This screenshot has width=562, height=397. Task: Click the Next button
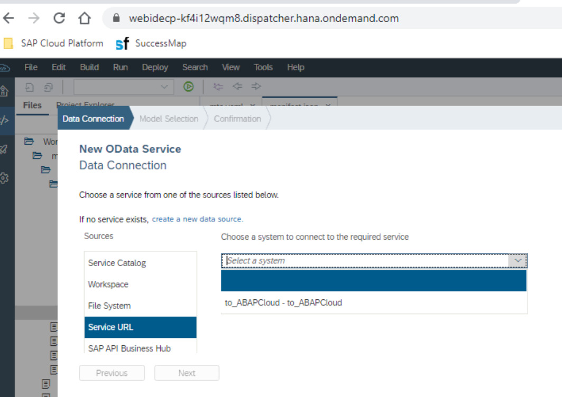click(x=187, y=373)
